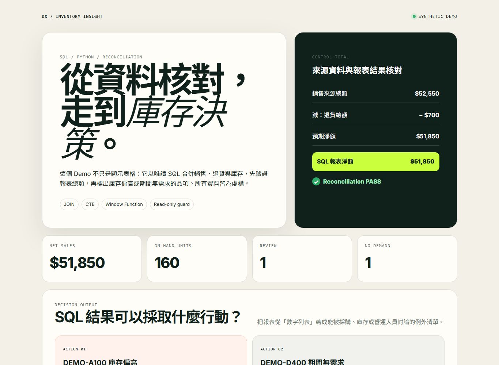Select the JOIN tag pill
Screen dimensions: 499x365
pyautogui.click(x=69, y=204)
